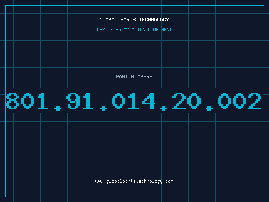The height and width of the screenshot is (202, 269).
Task: Click the CERTIFIED AVIATION COMPONENT subtitle
Action: coord(134,30)
